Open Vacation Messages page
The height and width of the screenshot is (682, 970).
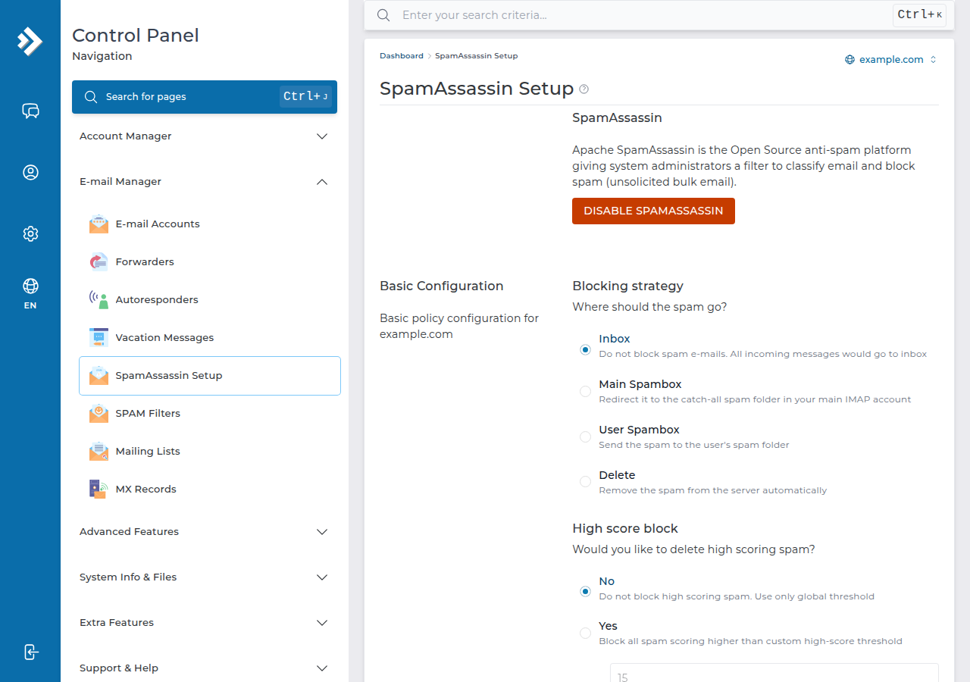click(x=210, y=337)
